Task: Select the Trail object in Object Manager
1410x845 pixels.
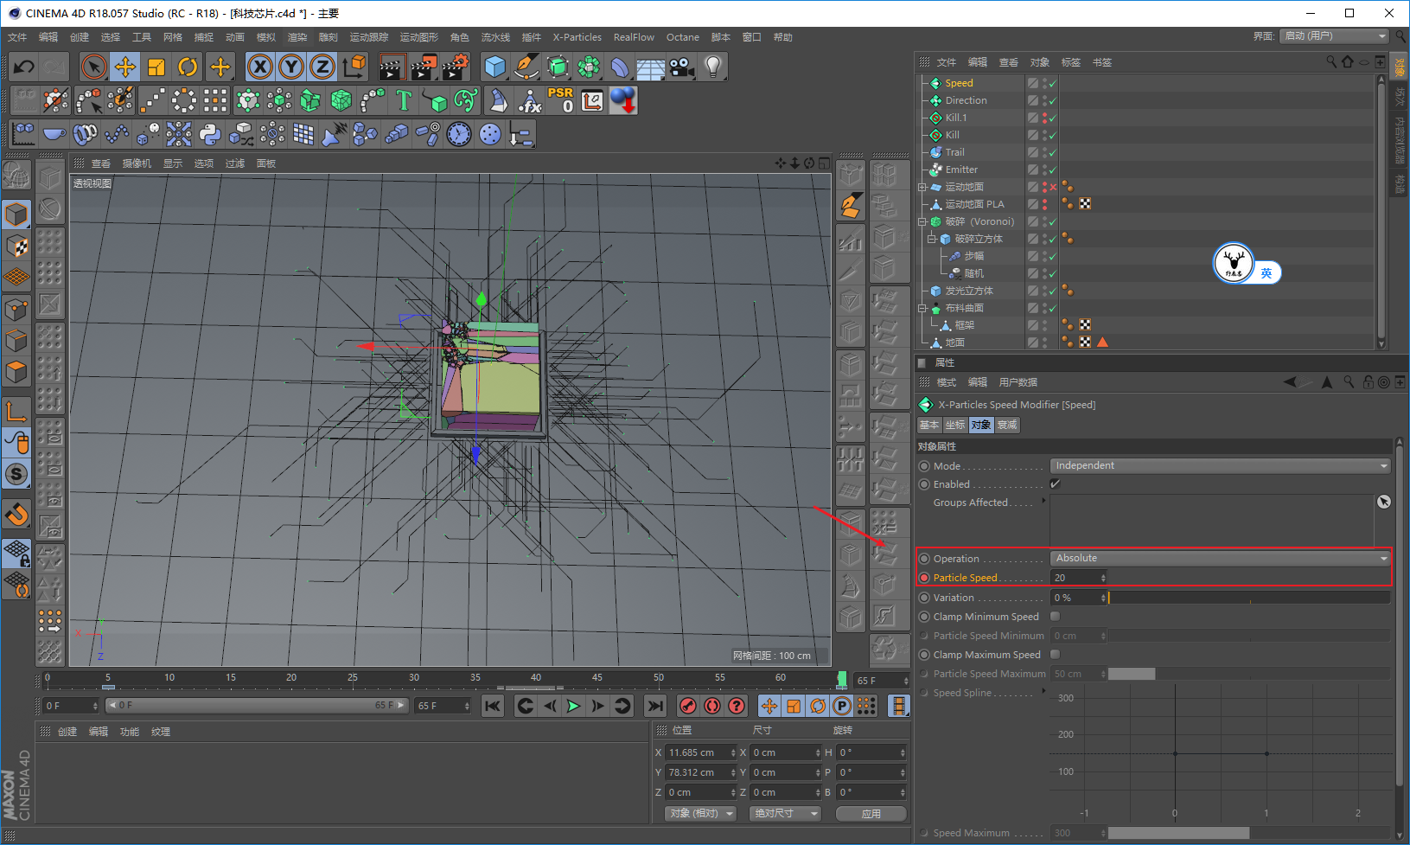Action: pos(954,152)
